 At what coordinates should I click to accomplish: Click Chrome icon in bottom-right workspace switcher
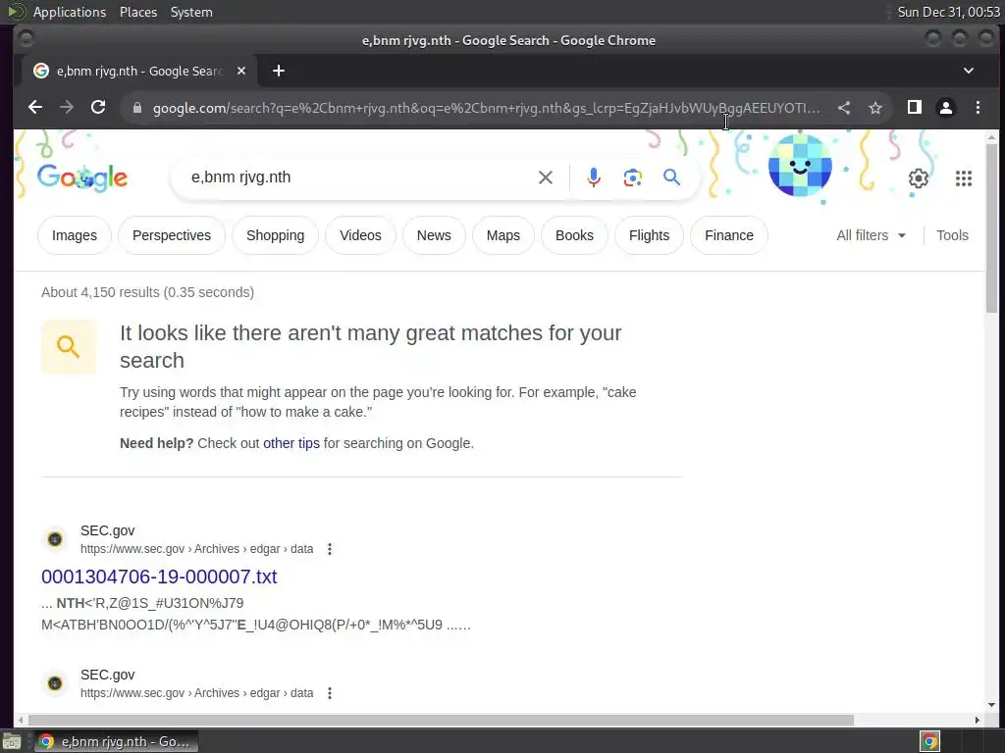[930, 741]
